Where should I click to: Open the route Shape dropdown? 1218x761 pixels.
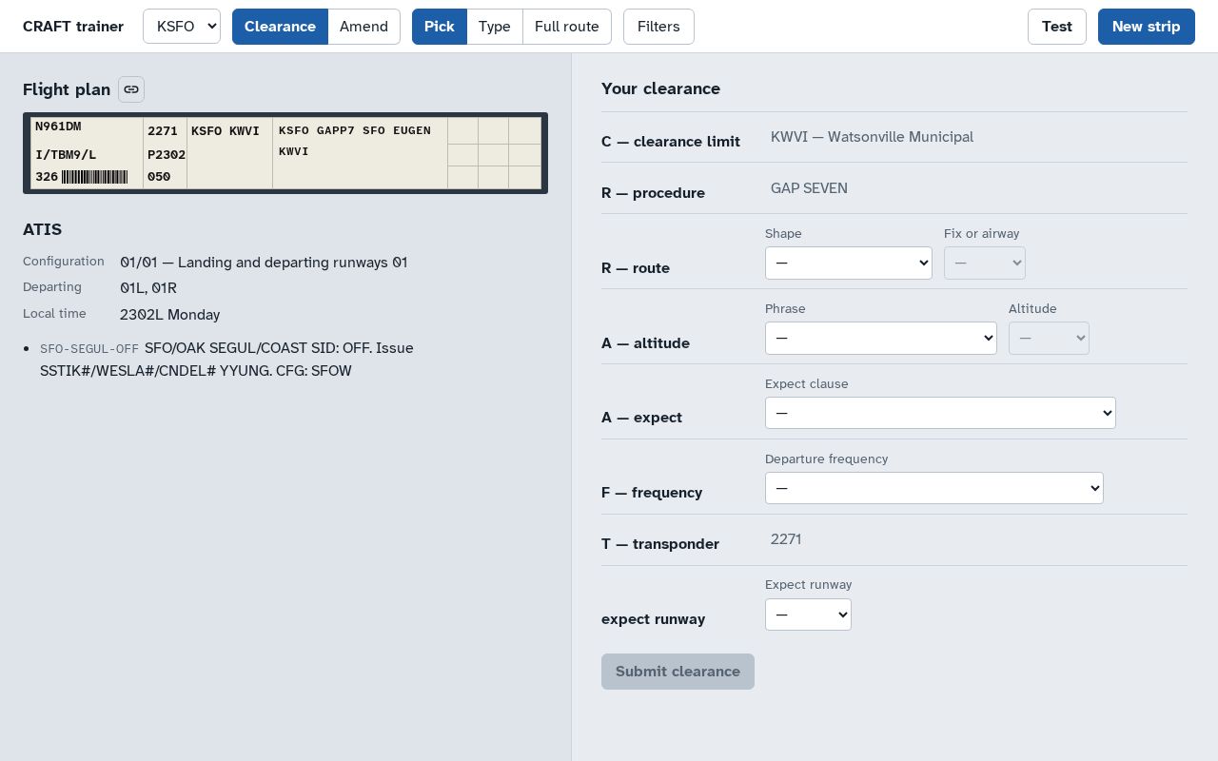(848, 263)
